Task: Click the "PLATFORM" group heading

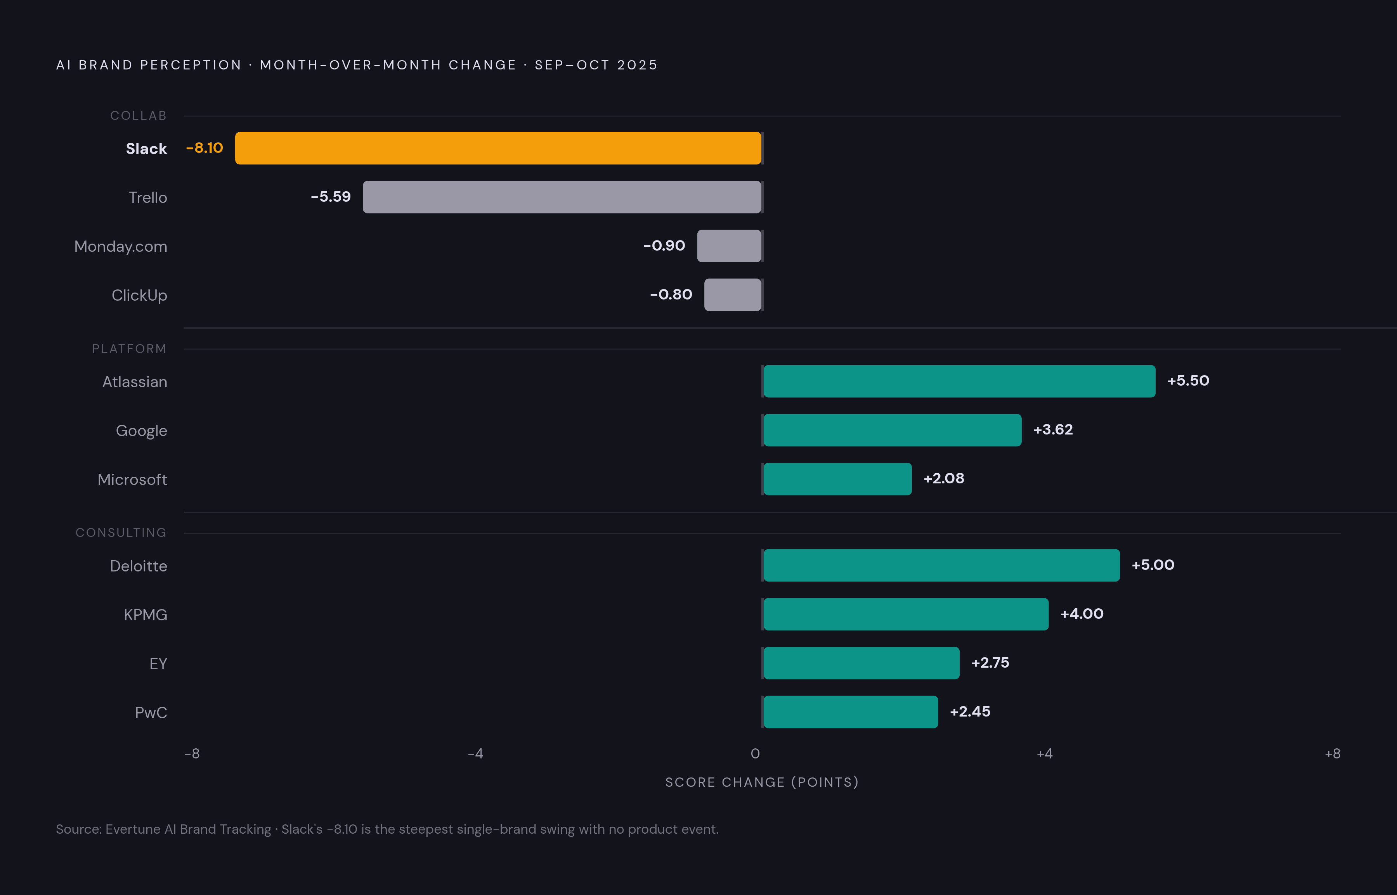Action: 129,349
